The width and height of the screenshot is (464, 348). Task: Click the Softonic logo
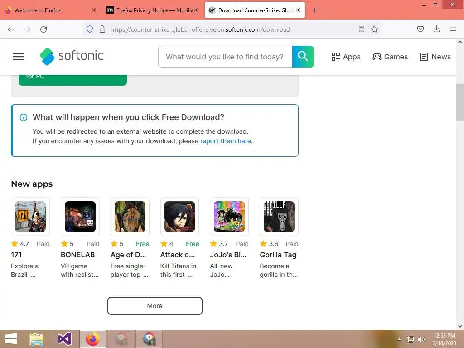coord(72,56)
